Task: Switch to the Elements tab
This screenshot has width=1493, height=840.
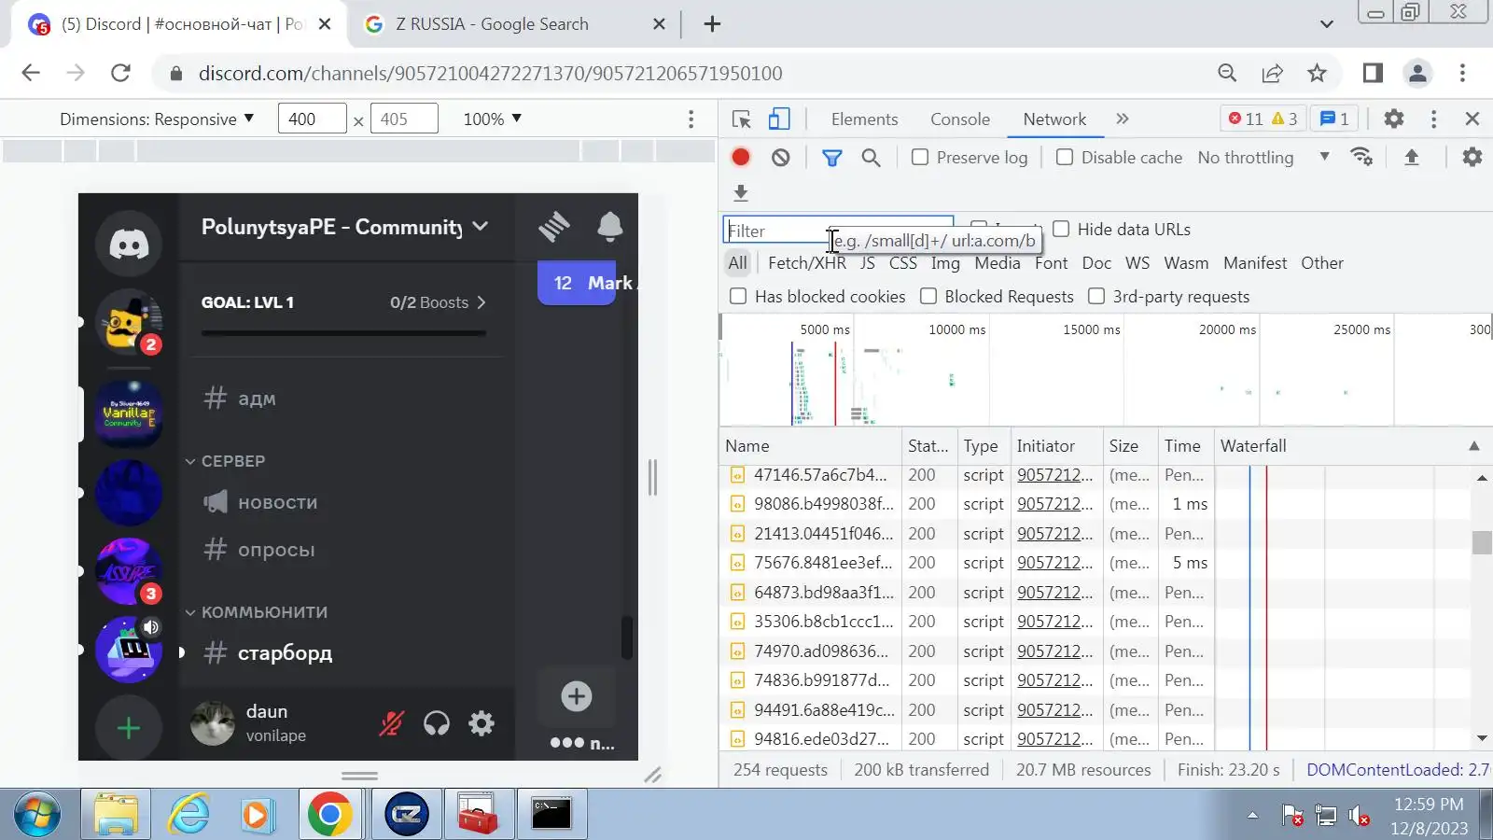Action: [x=865, y=119]
